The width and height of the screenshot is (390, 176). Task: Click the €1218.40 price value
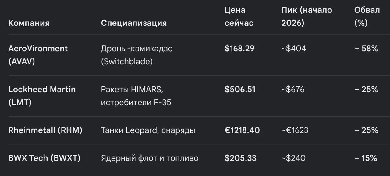[242, 130]
